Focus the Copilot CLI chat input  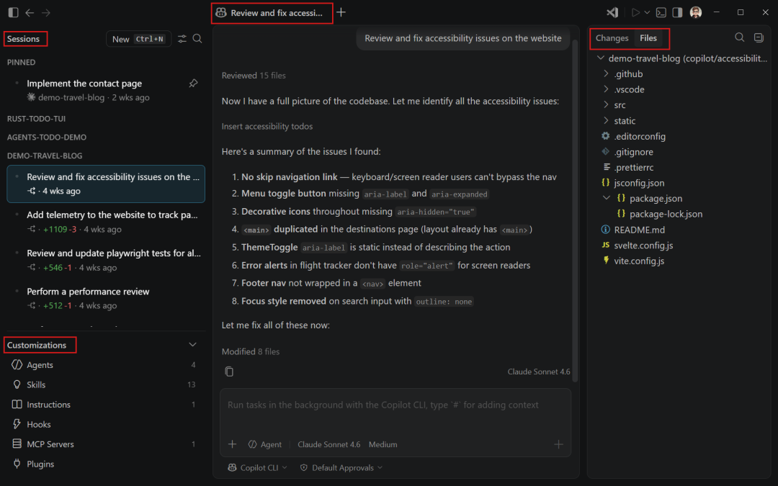click(x=395, y=405)
